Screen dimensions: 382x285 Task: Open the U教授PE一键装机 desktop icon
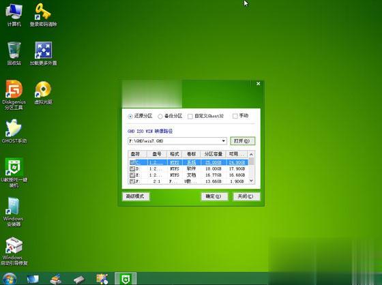14,173
